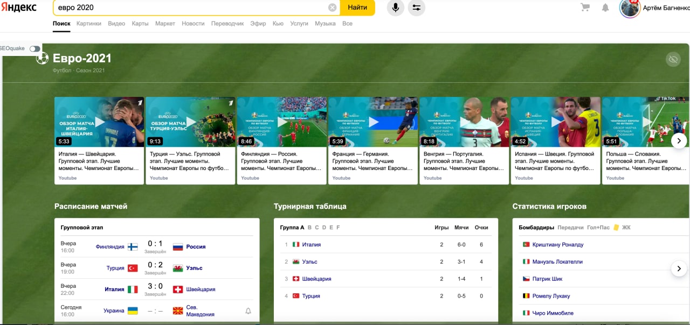Open the Переводчик tab
This screenshot has width=690, height=325.
(227, 24)
